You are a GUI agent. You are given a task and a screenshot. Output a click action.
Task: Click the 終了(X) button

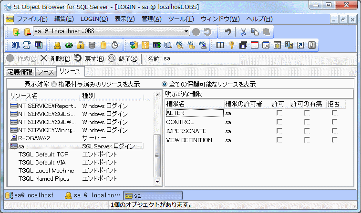[x=123, y=58]
